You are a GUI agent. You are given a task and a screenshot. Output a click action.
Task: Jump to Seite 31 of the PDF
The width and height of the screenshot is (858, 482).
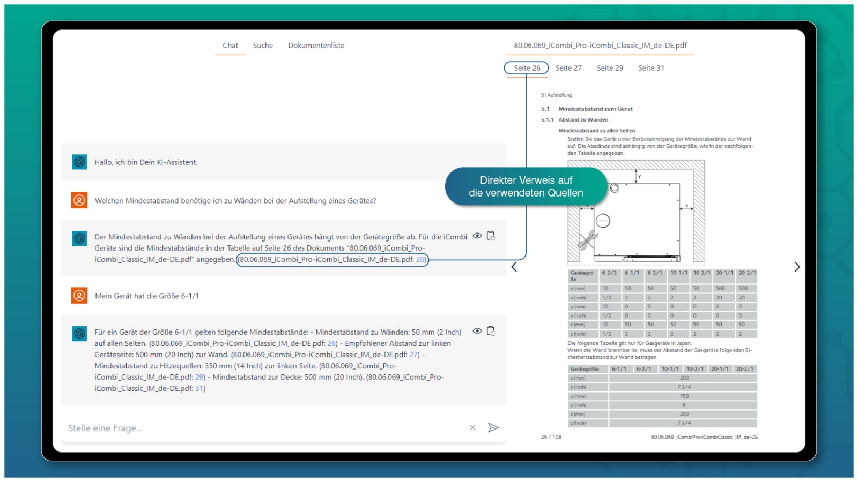651,68
